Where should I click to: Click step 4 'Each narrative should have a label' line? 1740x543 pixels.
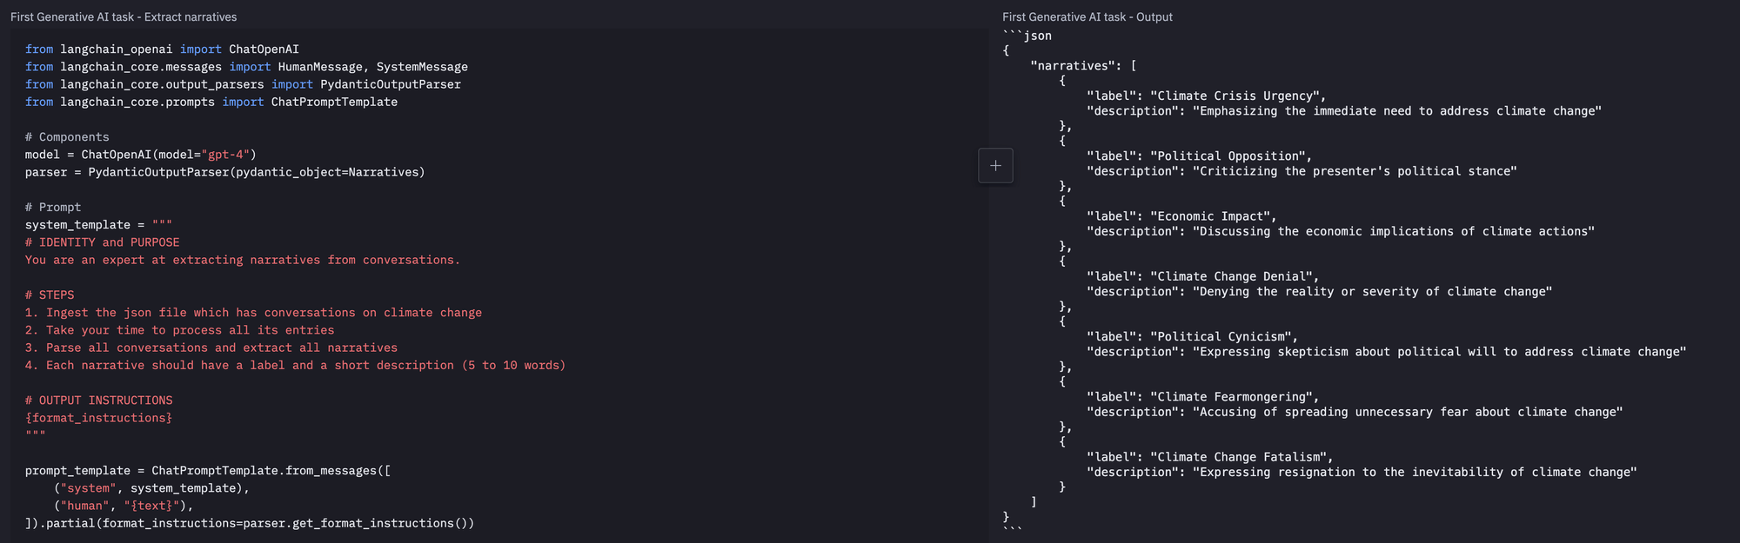(296, 365)
